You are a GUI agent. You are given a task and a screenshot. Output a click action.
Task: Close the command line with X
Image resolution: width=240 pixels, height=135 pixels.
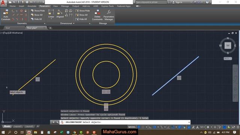point(53,122)
